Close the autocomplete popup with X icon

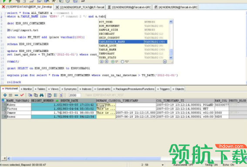click(x=165, y=61)
